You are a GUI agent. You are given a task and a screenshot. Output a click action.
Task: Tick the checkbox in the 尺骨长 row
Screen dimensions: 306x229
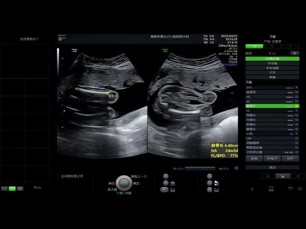click(x=297, y=120)
